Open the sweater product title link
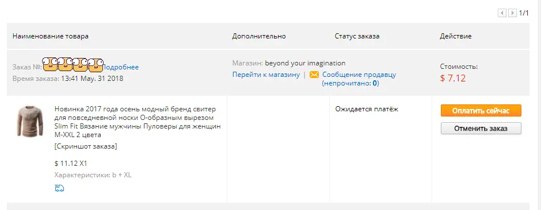 (x=138, y=122)
